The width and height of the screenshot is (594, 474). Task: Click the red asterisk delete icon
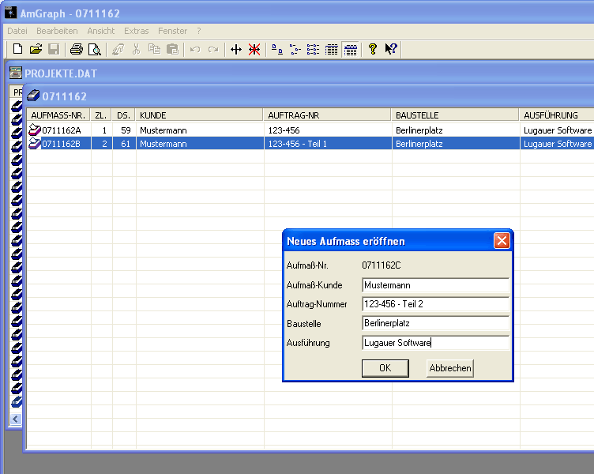[x=254, y=49]
